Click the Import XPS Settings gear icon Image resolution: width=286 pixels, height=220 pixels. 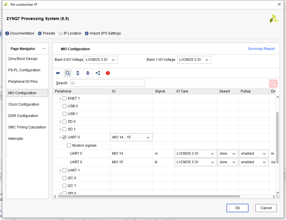(86, 33)
